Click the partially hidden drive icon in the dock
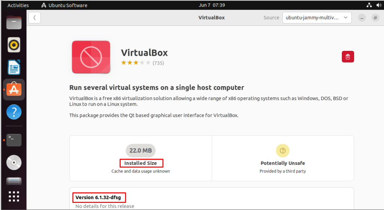 point(14,181)
